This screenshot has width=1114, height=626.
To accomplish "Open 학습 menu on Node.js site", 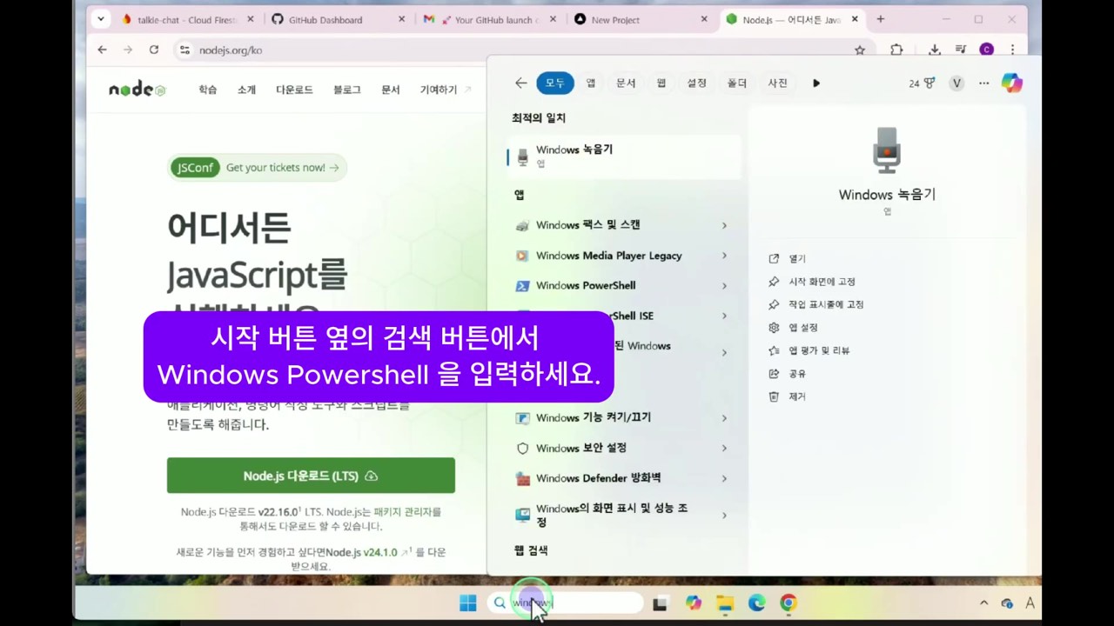I will point(207,90).
